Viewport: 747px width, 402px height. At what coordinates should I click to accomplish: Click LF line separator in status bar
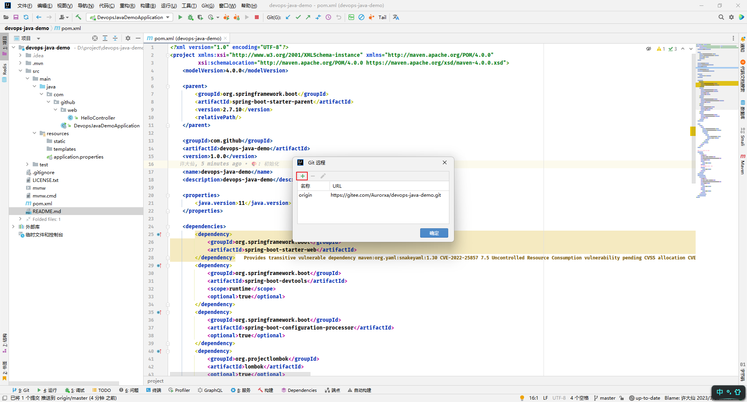coord(545,398)
